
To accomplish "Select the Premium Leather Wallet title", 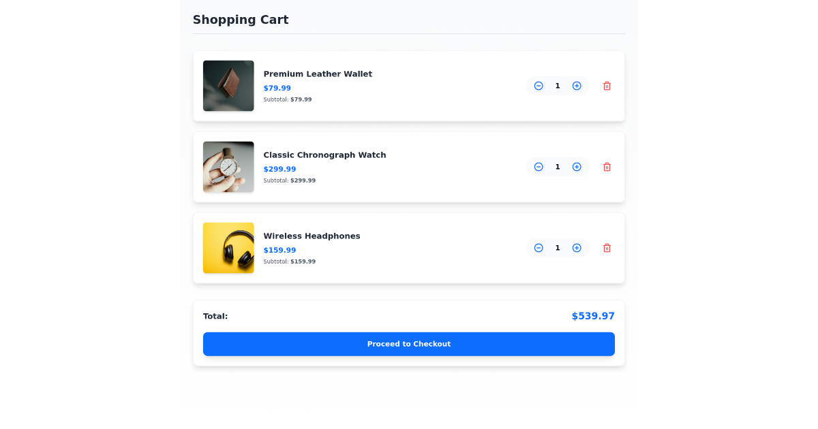I will (318, 74).
